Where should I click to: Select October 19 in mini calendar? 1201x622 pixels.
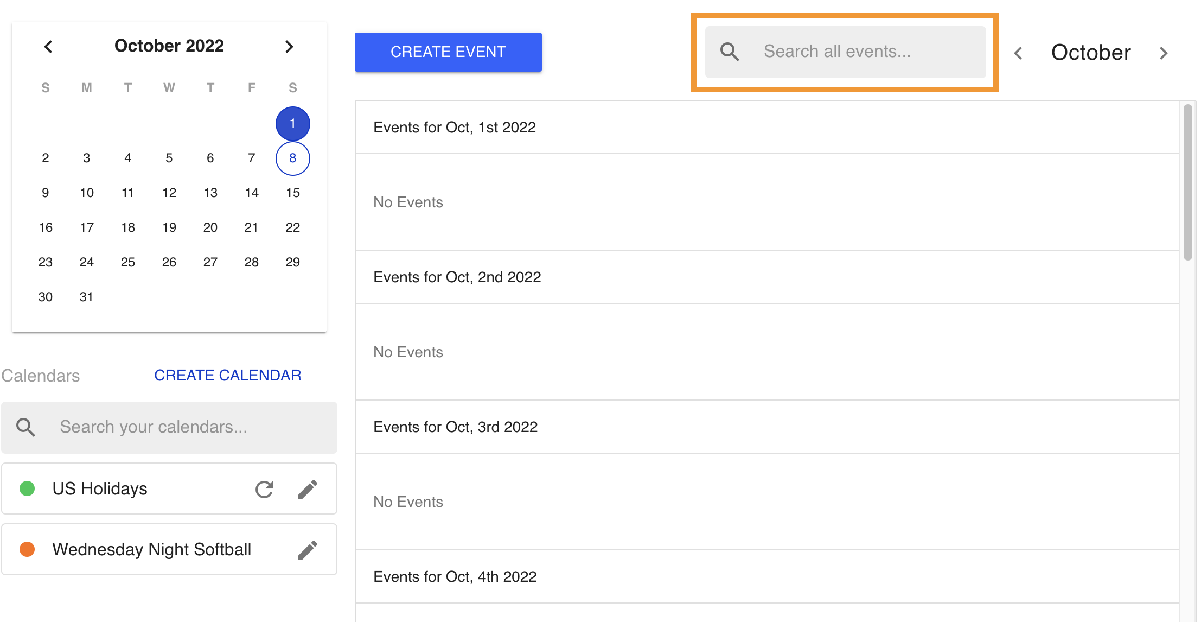(x=169, y=228)
